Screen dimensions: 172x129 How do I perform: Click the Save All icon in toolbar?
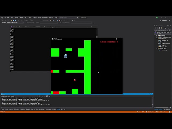point(16,20)
